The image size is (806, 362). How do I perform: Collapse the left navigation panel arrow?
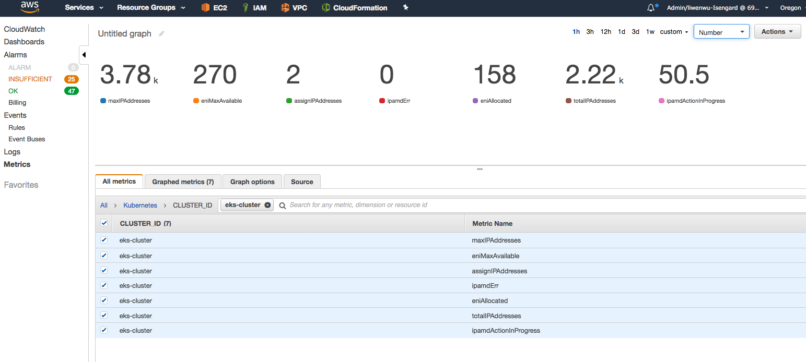(x=84, y=55)
